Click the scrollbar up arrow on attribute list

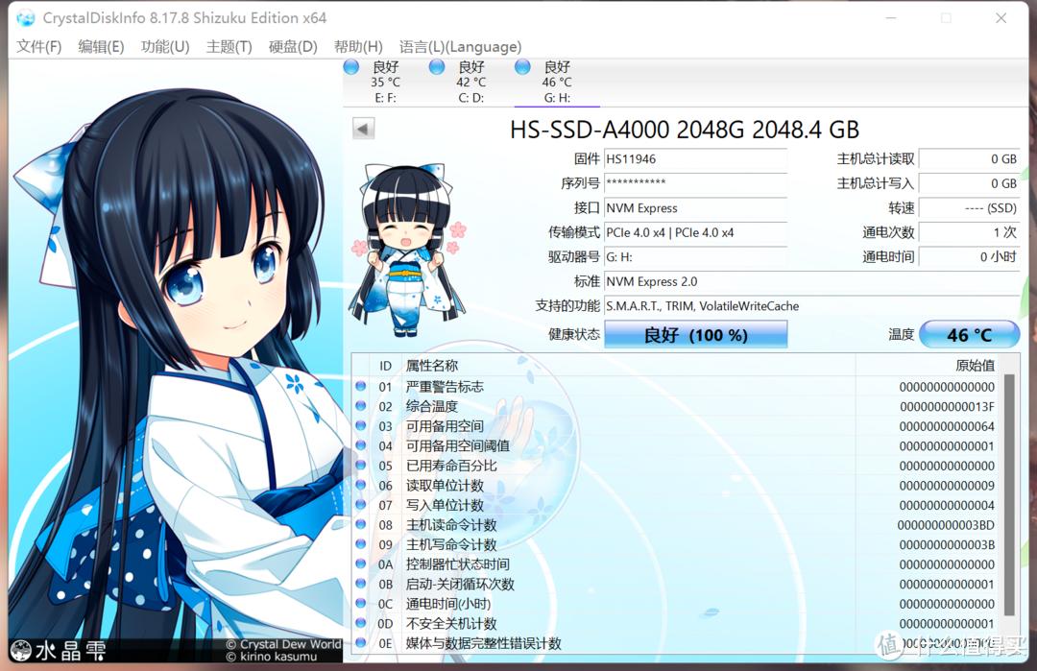tap(1009, 366)
